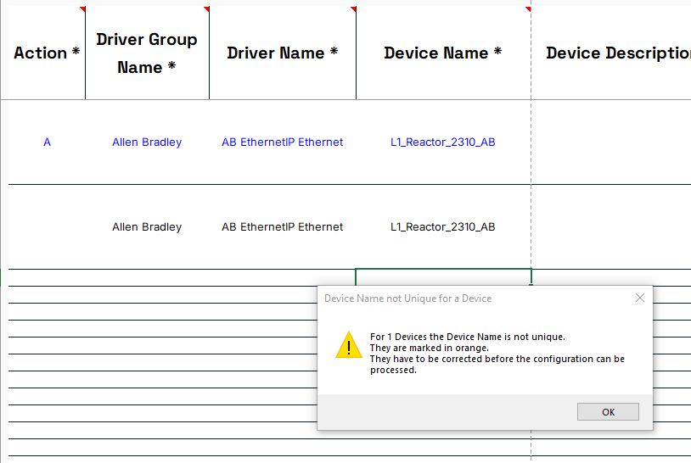Click the dialog title 'Device Name not Unique for a Device'
The image size is (691, 463).
[407, 298]
